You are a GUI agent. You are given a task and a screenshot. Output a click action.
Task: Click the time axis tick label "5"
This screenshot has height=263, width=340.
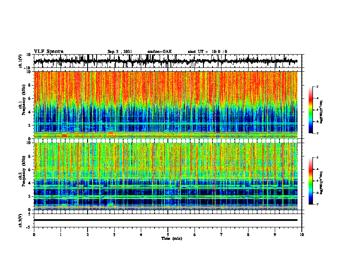168,235
